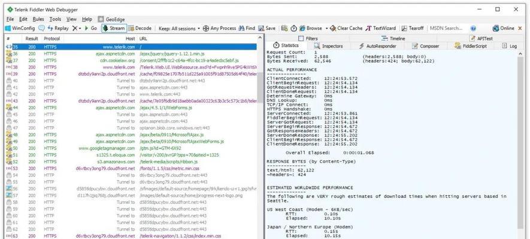Sort sessions by # column header
This screenshot has height=239, width=530.
point(14,39)
